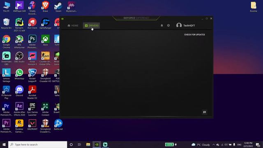Click the ENG language indicator

239,144
